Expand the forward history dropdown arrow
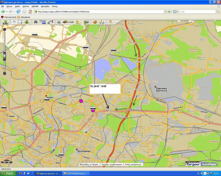Viewport: 221px width, 176px height. pos(14,11)
